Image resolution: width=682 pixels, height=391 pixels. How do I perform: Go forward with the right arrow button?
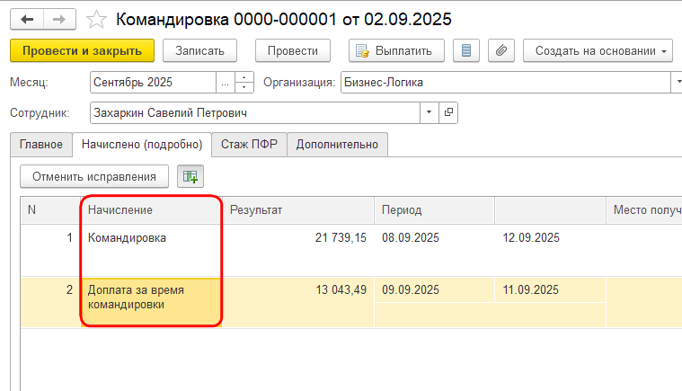tap(59, 19)
